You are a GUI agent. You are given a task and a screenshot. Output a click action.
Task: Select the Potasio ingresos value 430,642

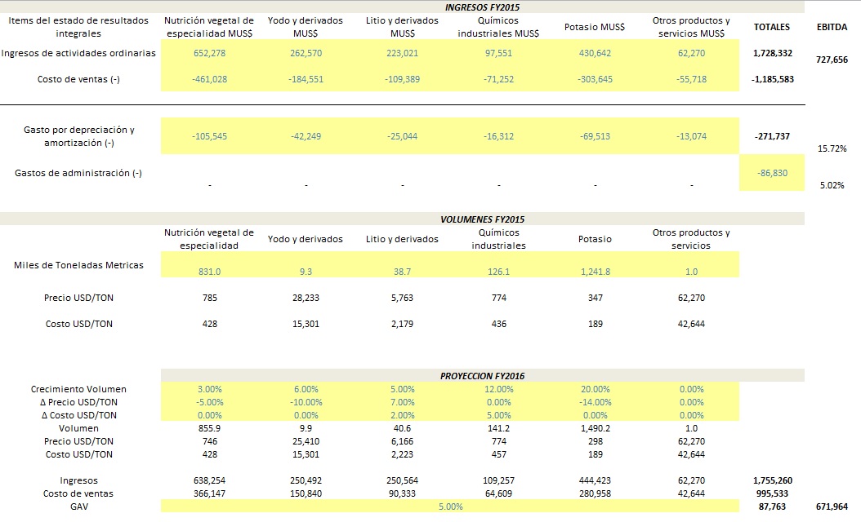pos(595,53)
